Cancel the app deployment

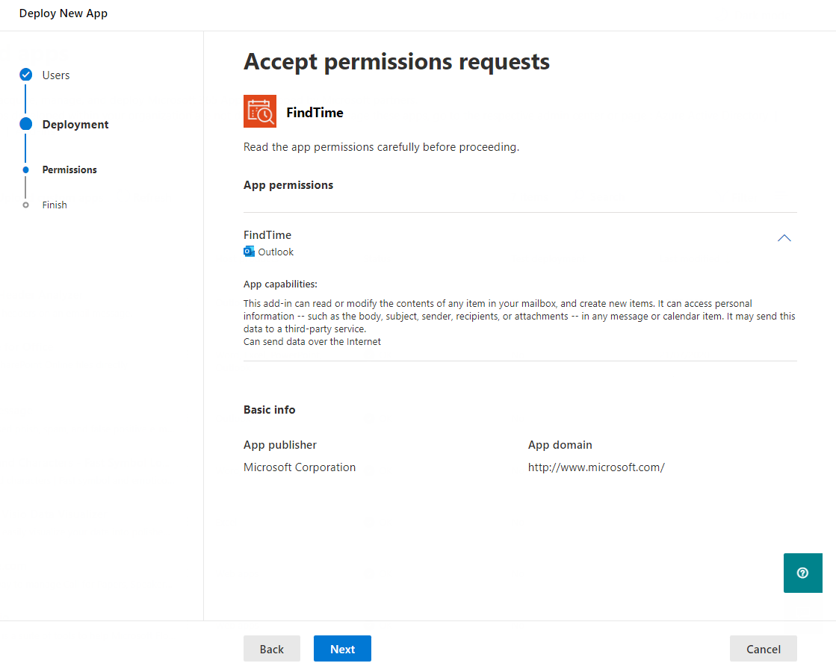click(x=763, y=649)
